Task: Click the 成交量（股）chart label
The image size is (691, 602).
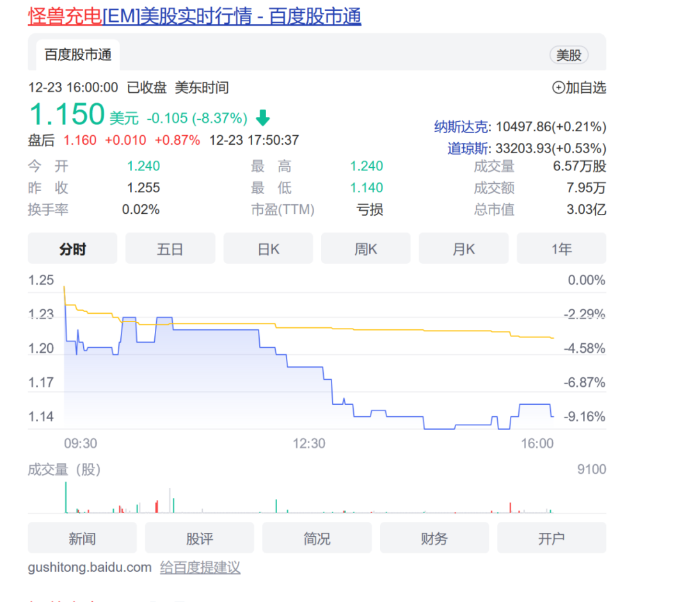Action: [x=65, y=469]
